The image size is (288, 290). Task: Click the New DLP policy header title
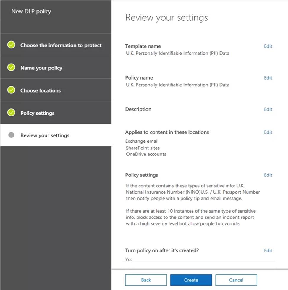[31, 12]
